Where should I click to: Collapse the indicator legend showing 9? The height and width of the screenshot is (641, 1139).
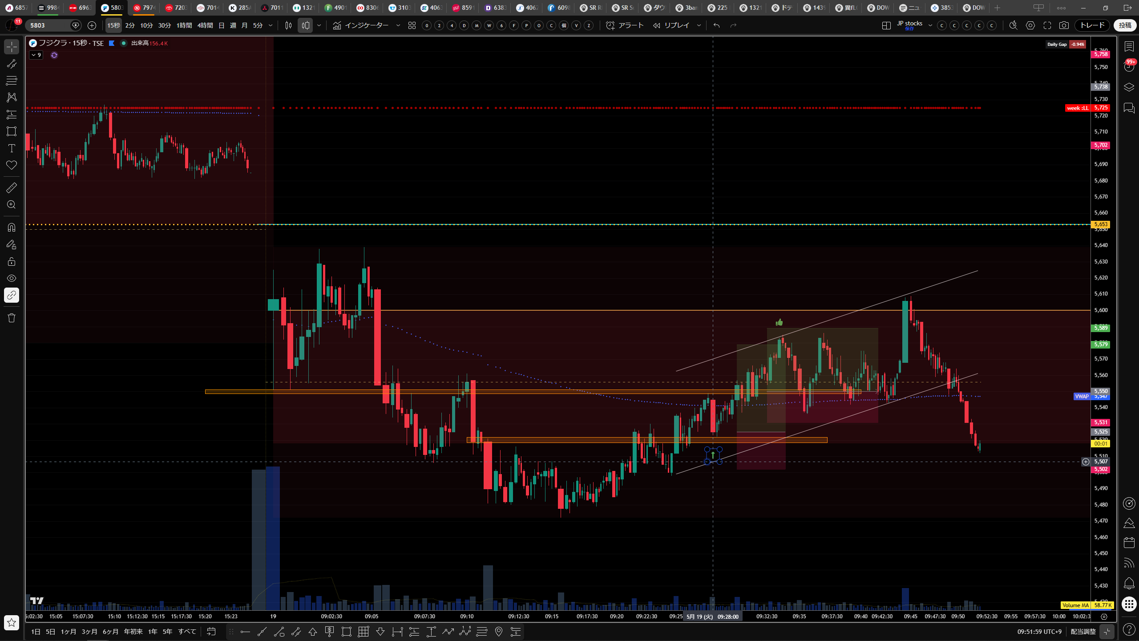click(36, 55)
